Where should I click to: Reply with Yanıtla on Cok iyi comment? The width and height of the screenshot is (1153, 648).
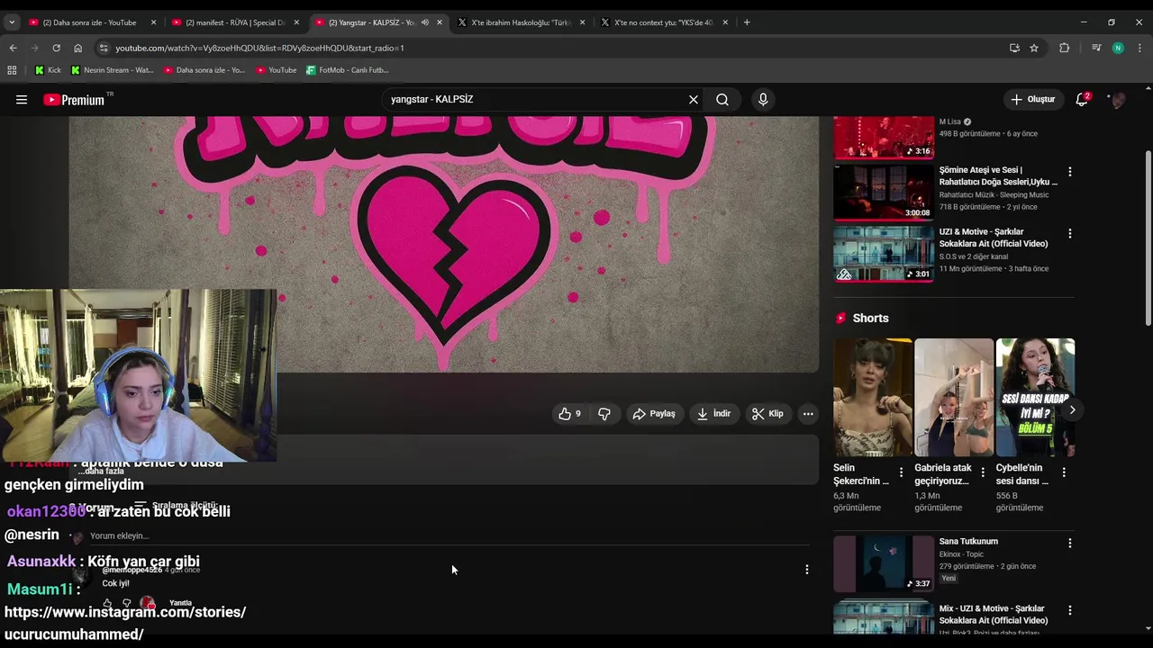click(x=180, y=603)
